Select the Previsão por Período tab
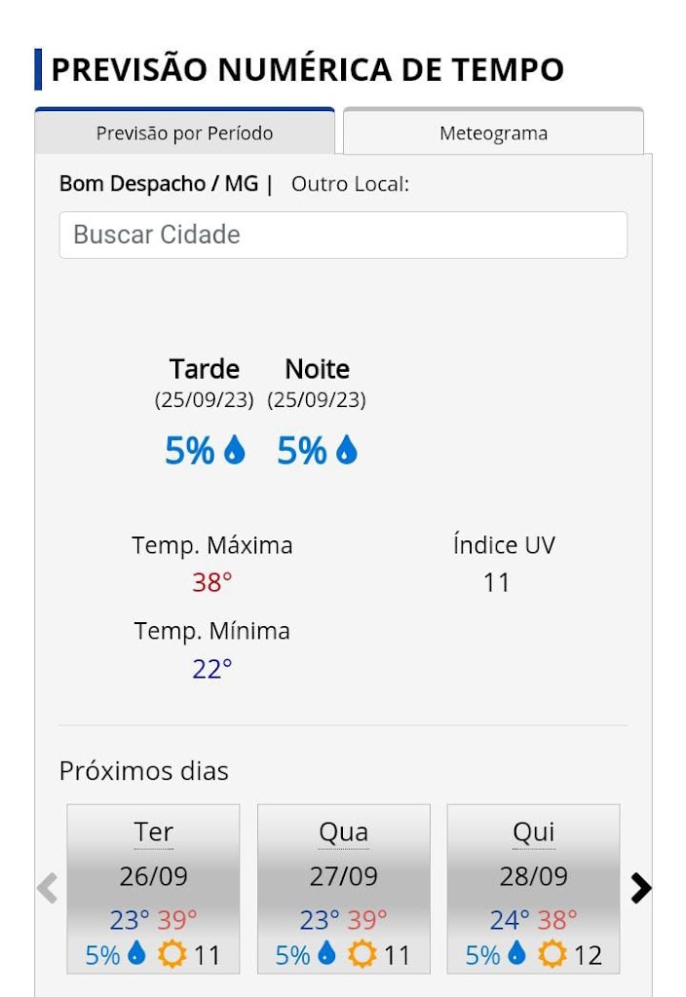 (184, 133)
